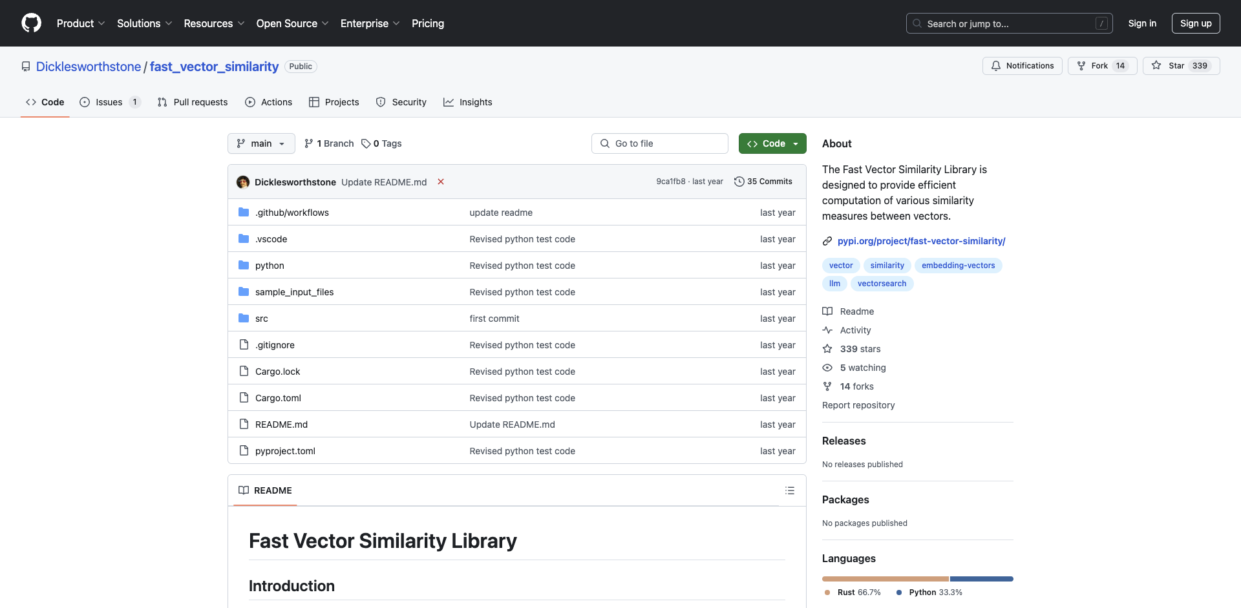The image size is (1241, 608).
Task: Open the Dicklesworthstone owner profile link
Action: coord(89,67)
